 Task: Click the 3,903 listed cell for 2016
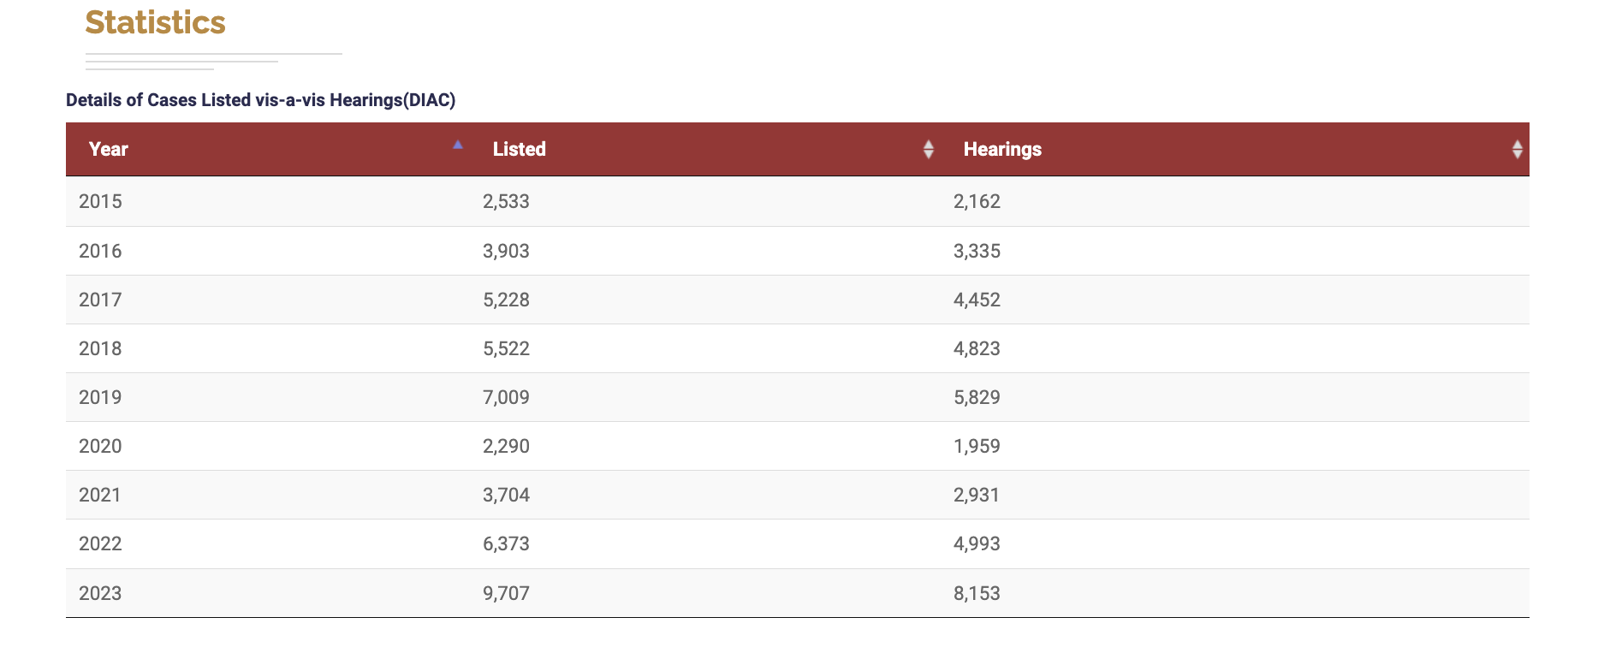pyautogui.click(x=506, y=252)
